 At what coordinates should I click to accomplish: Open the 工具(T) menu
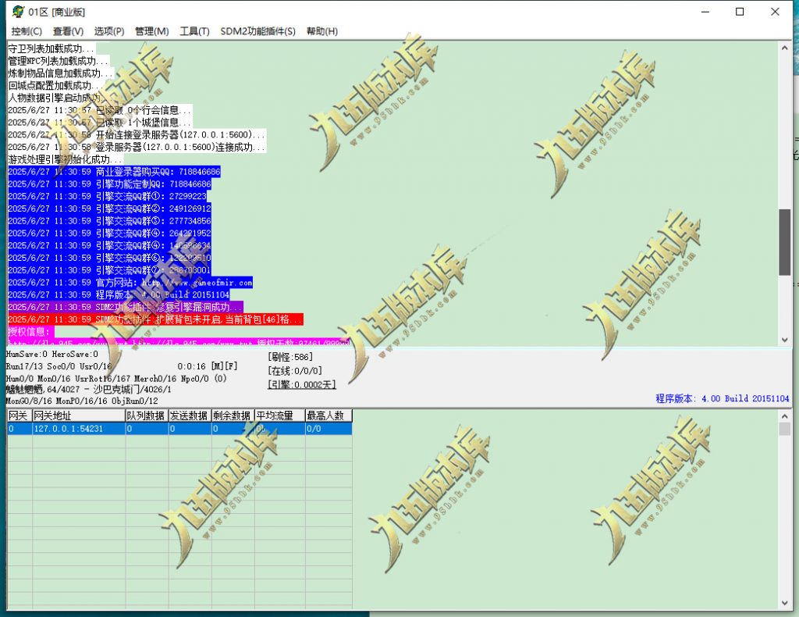click(x=191, y=32)
